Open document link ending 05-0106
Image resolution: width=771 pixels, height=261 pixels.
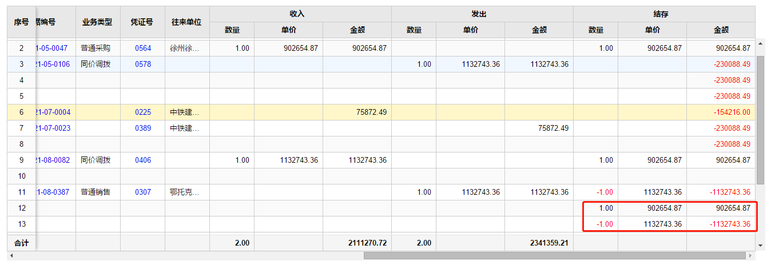point(53,65)
